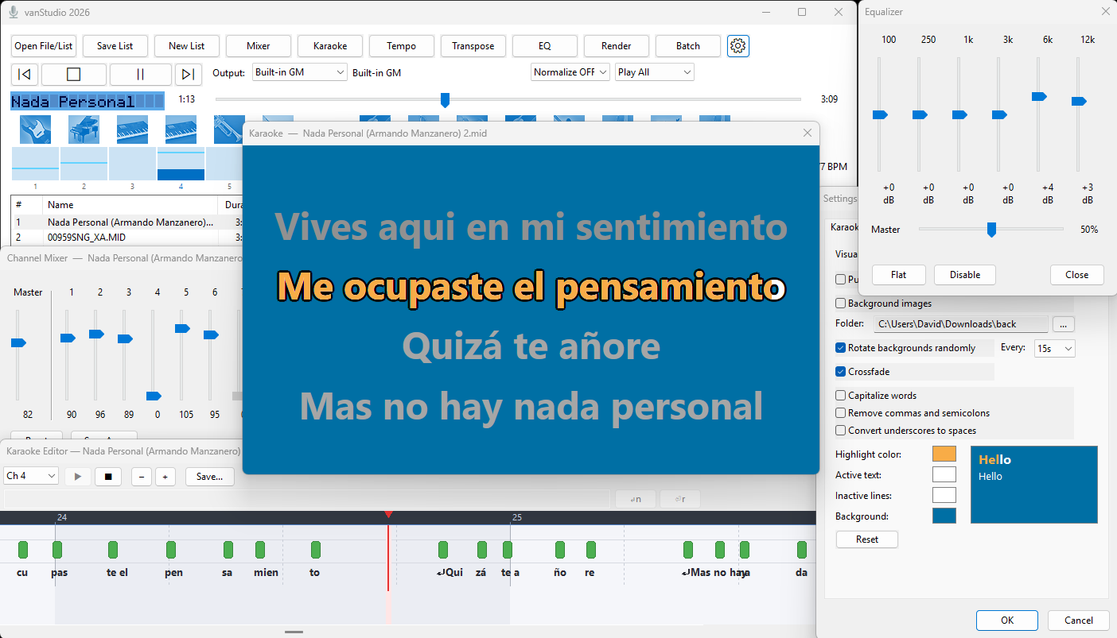Select the guitar icon for channel 1
The width and height of the screenshot is (1117, 638).
[37, 129]
